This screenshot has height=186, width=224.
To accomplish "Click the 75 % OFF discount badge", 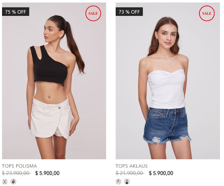I will [x=16, y=12].
